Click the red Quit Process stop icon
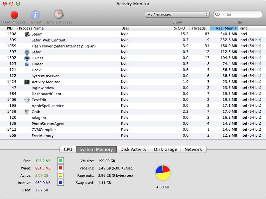Screen dimensions: 266x199 (x=14, y=15)
